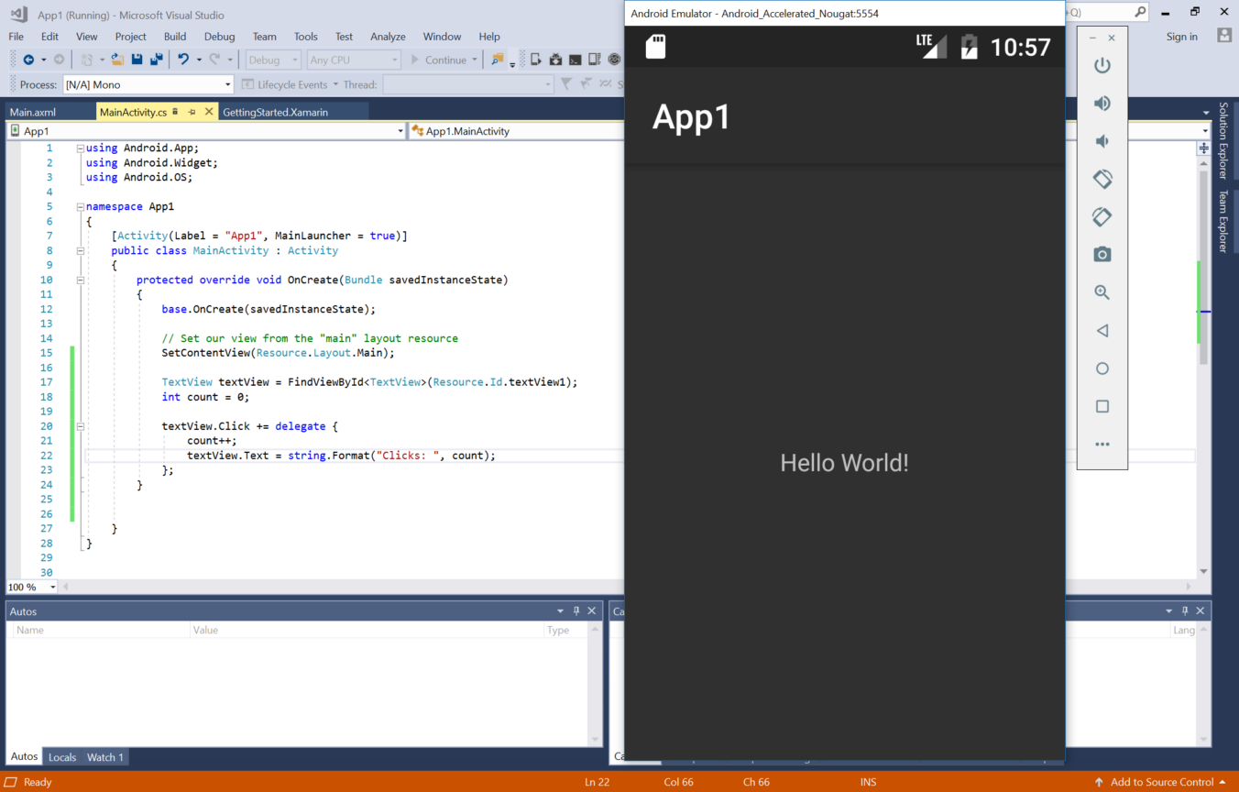Toggle emulator zoom mode with the magnifier icon
This screenshot has height=792, width=1239.
point(1102,291)
